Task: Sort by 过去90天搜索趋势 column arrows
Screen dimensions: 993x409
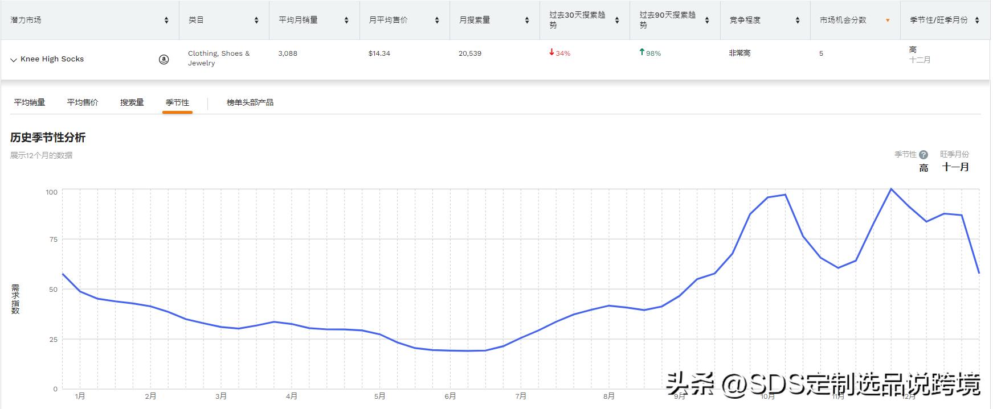Action: tap(707, 20)
